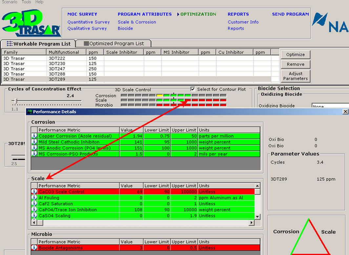Select the 3DT230 program row

pos(140,64)
